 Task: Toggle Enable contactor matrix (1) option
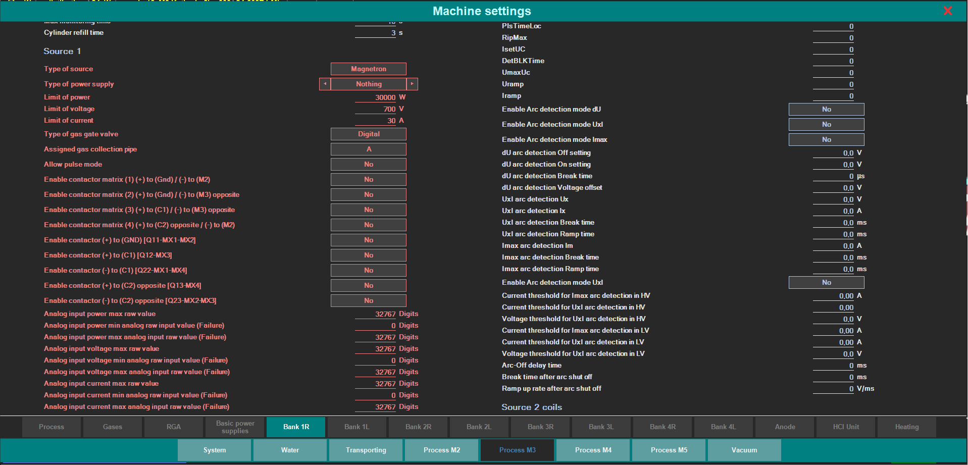pos(368,180)
